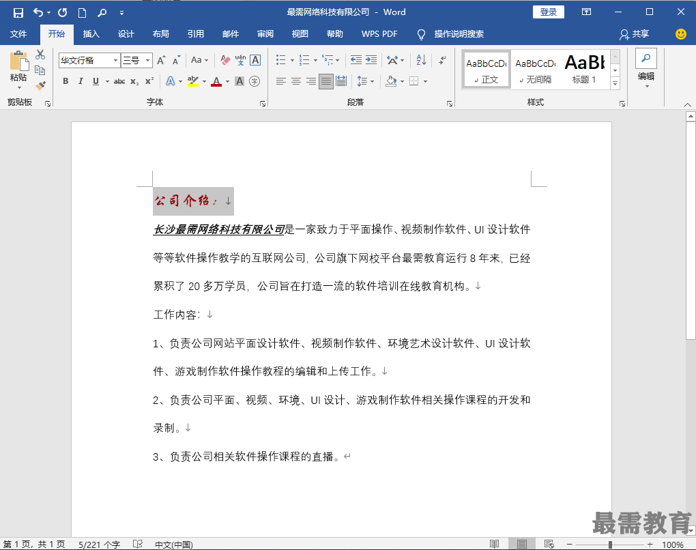Align text to the left
This screenshot has height=550, width=696.
(280, 81)
